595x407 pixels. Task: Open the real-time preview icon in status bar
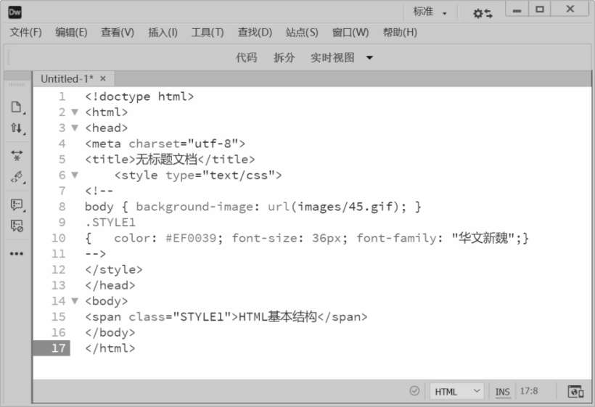pos(575,391)
